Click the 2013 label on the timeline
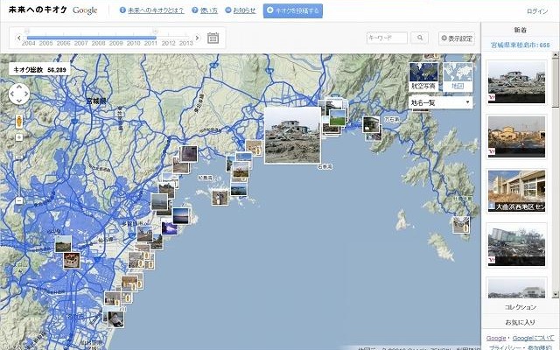This screenshot has height=350, width=560. (x=186, y=43)
